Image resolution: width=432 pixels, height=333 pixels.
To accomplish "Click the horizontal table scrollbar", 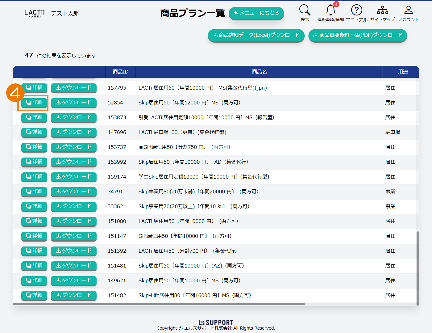I will (x=159, y=304).
